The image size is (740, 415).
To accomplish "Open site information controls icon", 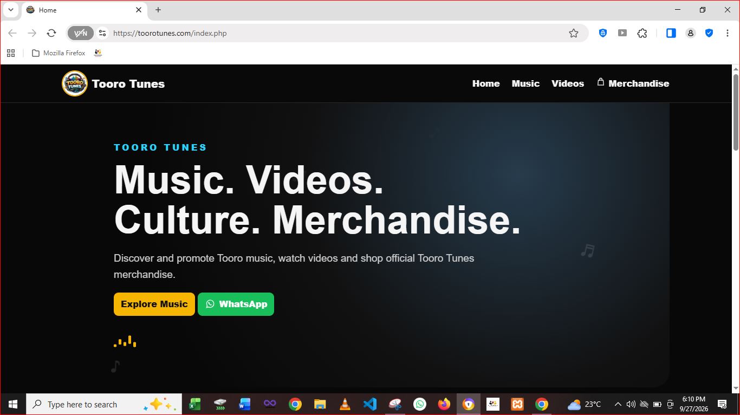I will point(102,33).
